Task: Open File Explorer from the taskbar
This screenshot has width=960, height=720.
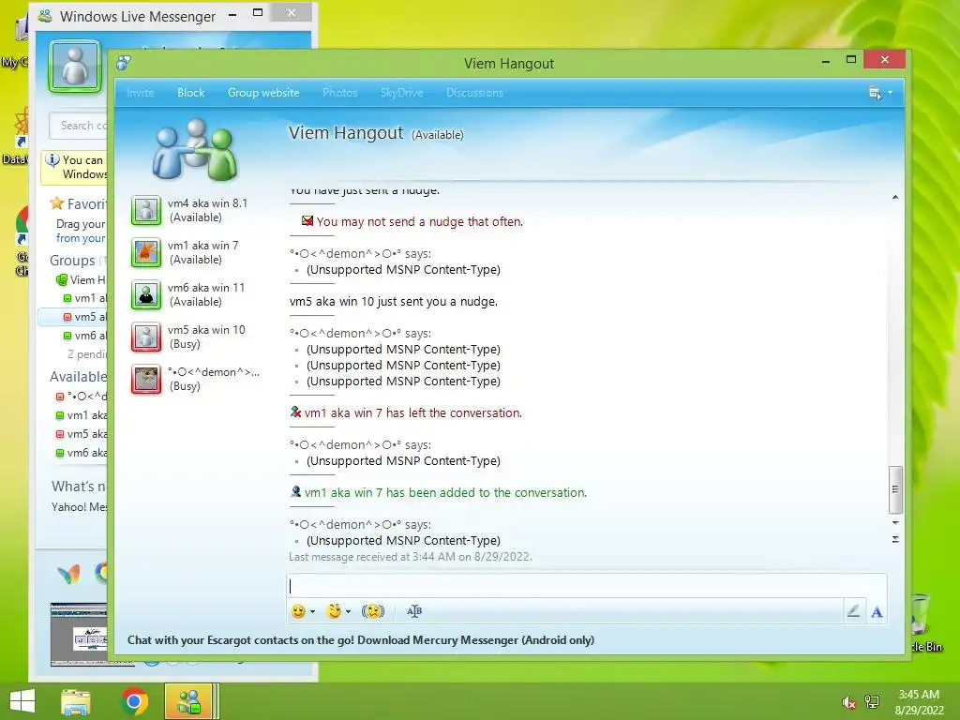Action: pos(76,701)
